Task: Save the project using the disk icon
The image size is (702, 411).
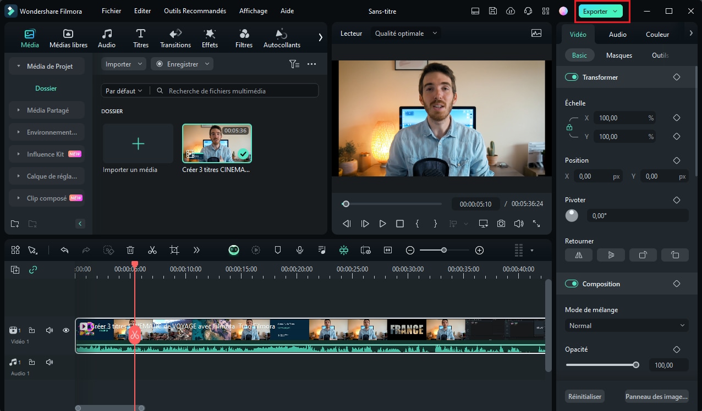Action: click(493, 11)
